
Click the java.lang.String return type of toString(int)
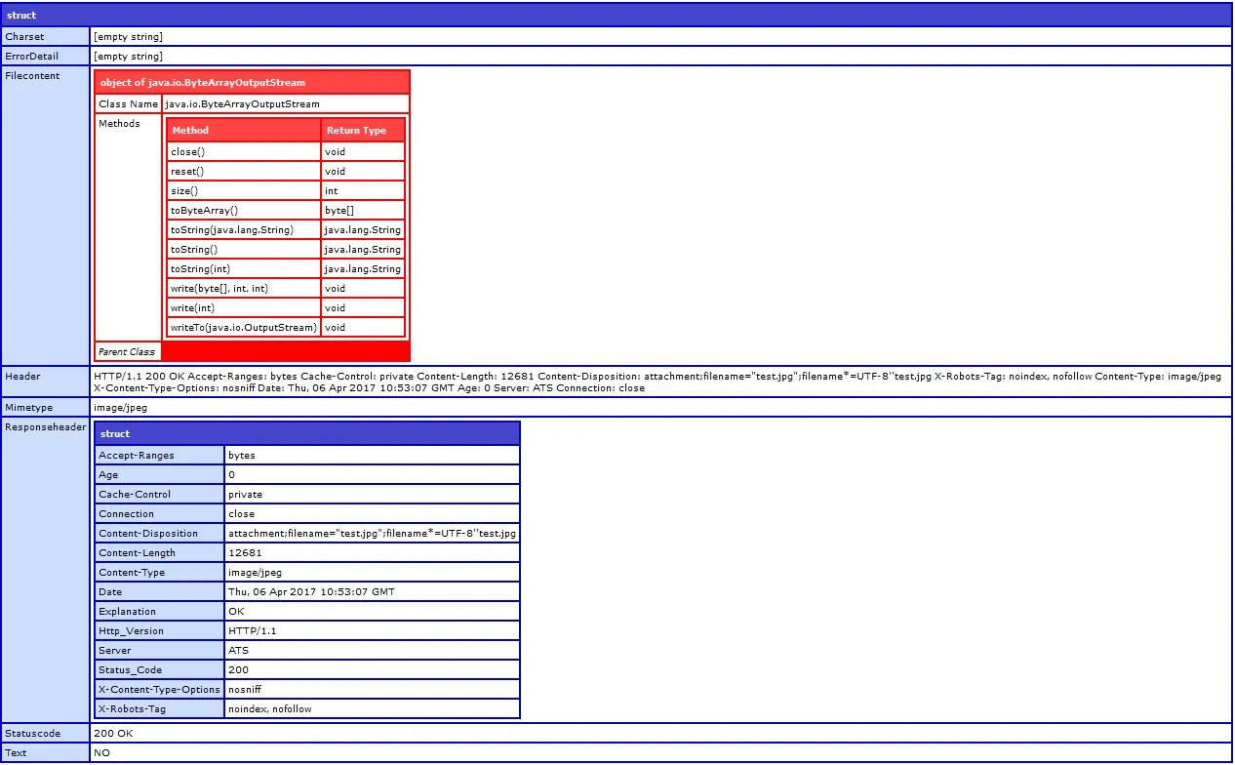coord(363,269)
